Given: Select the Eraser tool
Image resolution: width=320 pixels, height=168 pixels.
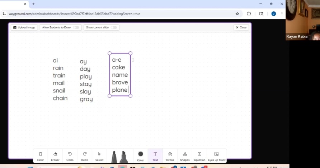Looking at the screenshot, I should point(55,156).
